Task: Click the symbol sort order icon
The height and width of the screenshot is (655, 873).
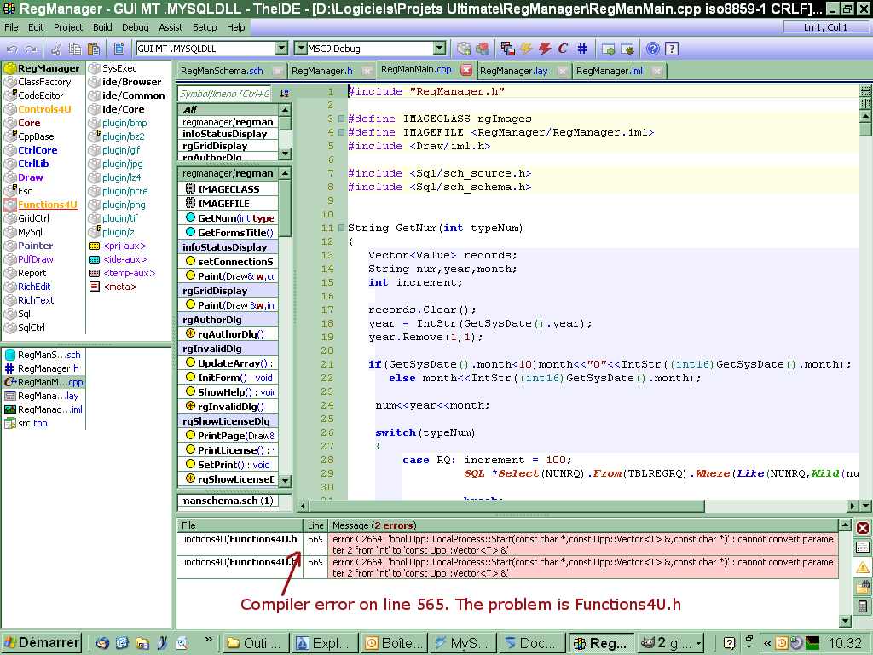Action: 284,93
